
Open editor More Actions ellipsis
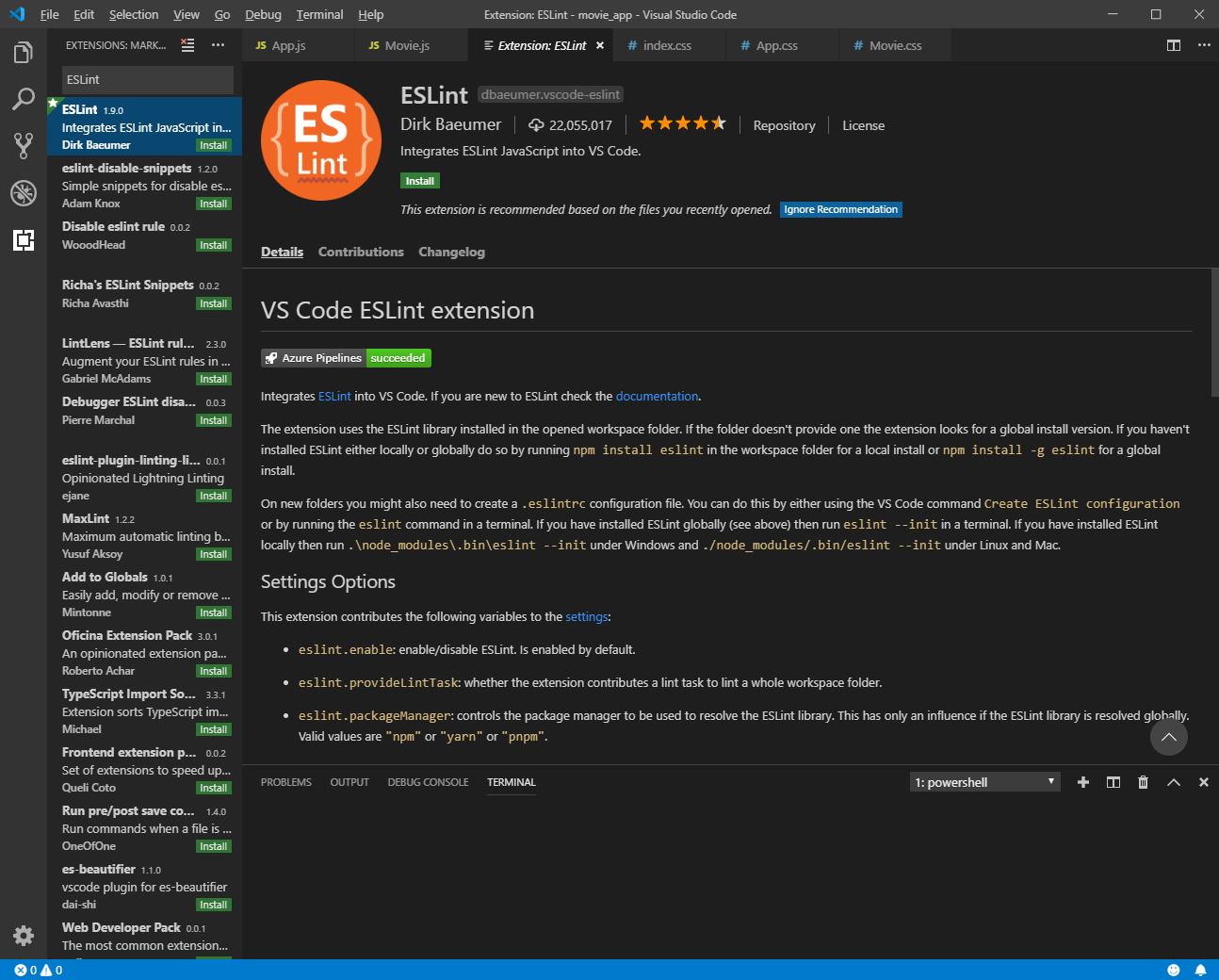tap(1204, 45)
